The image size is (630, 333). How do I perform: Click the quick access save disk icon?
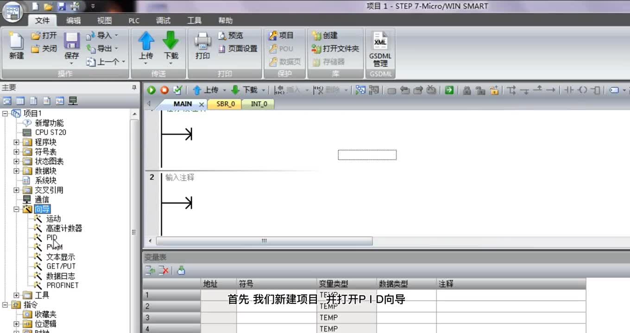pyautogui.click(x=62, y=6)
